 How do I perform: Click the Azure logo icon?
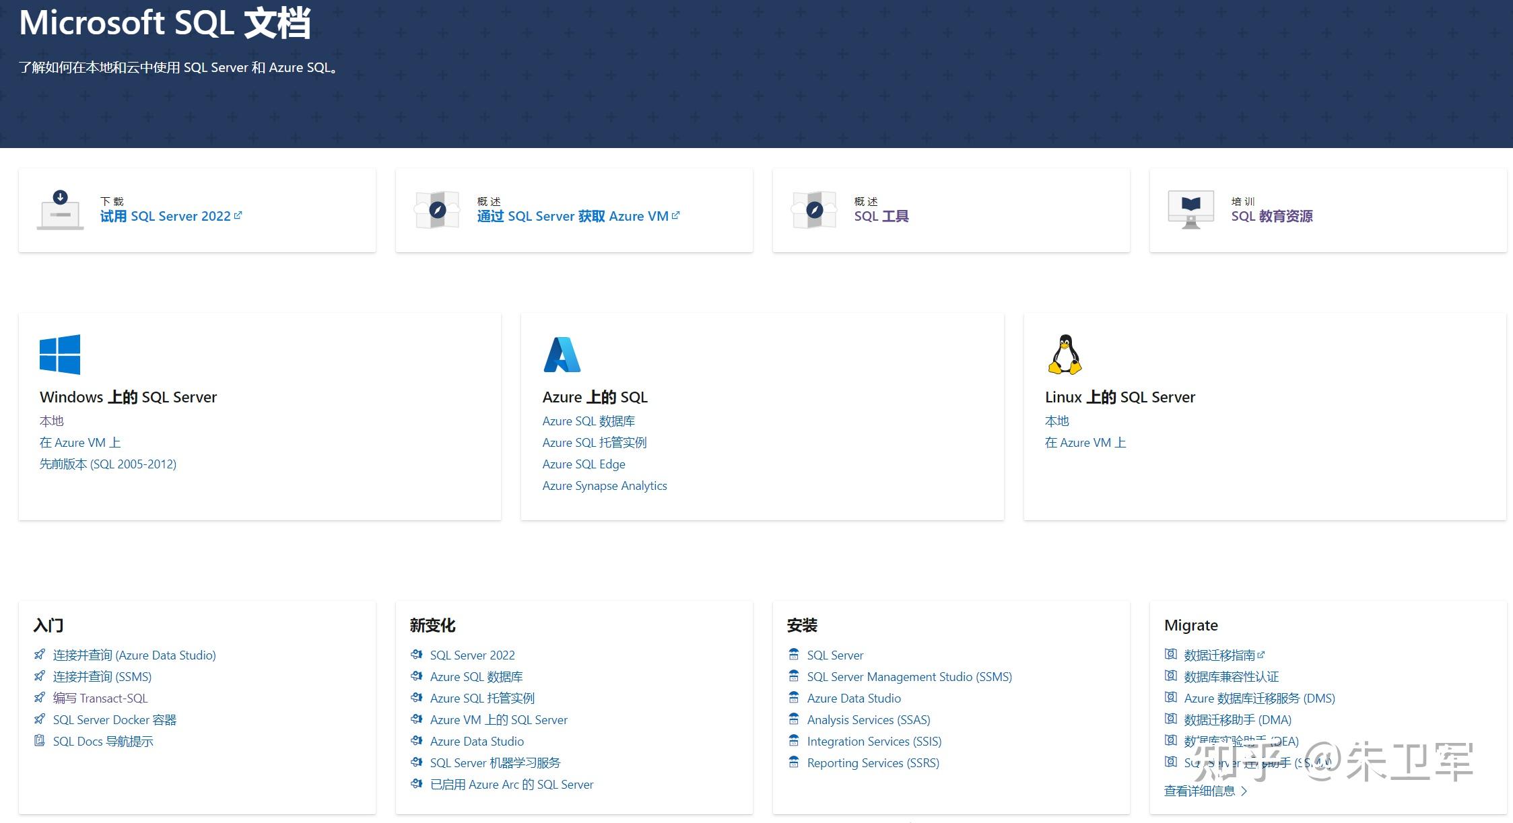coord(562,355)
